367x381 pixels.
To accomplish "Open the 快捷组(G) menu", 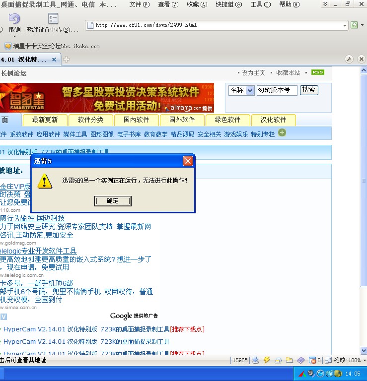I will tap(229, 4).
